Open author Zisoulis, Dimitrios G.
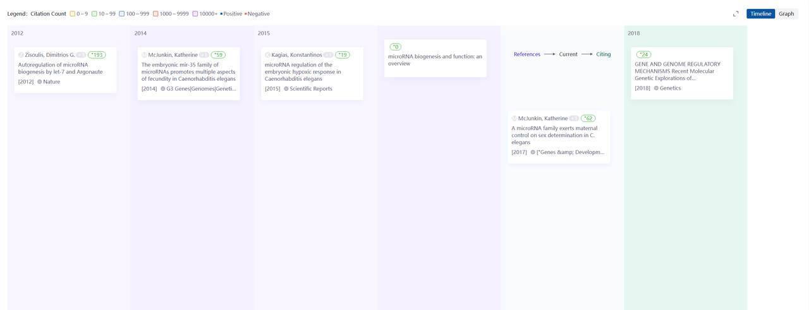Image resolution: width=809 pixels, height=310 pixels. (50, 55)
